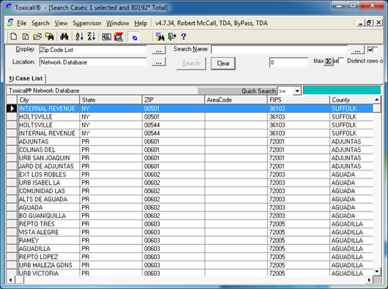Click the Search Name input field
The width and height of the screenshot is (388, 289).
279,50
